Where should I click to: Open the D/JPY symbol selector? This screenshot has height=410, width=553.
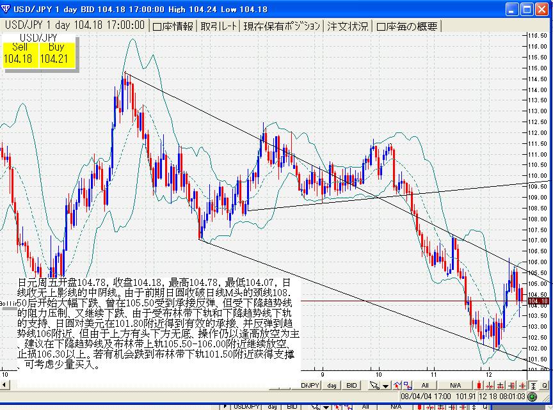[310, 385]
